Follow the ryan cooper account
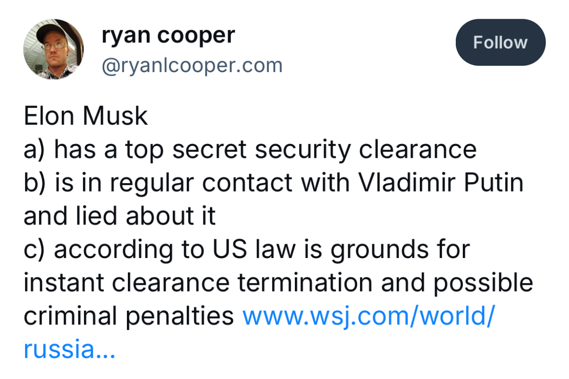The height and width of the screenshot is (379, 569). tap(500, 42)
